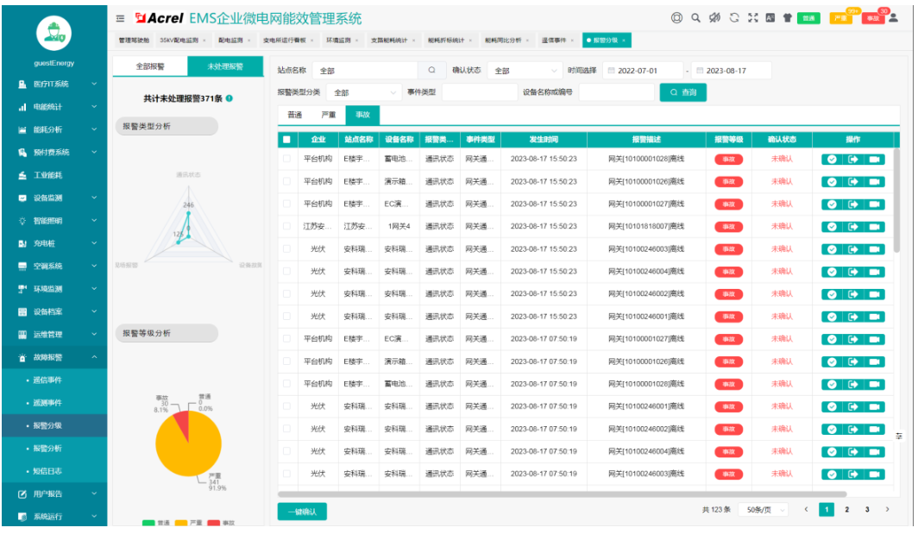Viewport: 918px width, 534px height.
Task: Click the green 普通 alarm badge
Action: pyautogui.click(x=808, y=19)
